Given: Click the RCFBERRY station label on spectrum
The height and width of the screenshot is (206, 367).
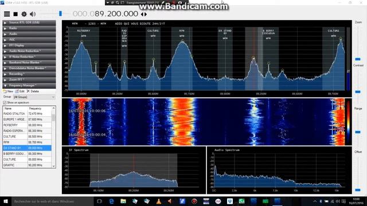Looking at the screenshot, I should coord(84,30).
